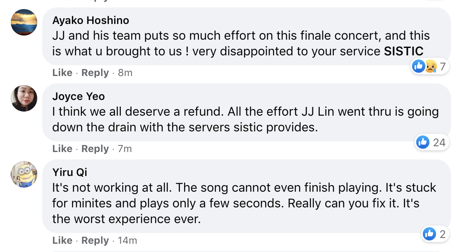This screenshot has height=252, width=465.
Task: Like Ayako Hoshino's comment
Action: click(62, 73)
